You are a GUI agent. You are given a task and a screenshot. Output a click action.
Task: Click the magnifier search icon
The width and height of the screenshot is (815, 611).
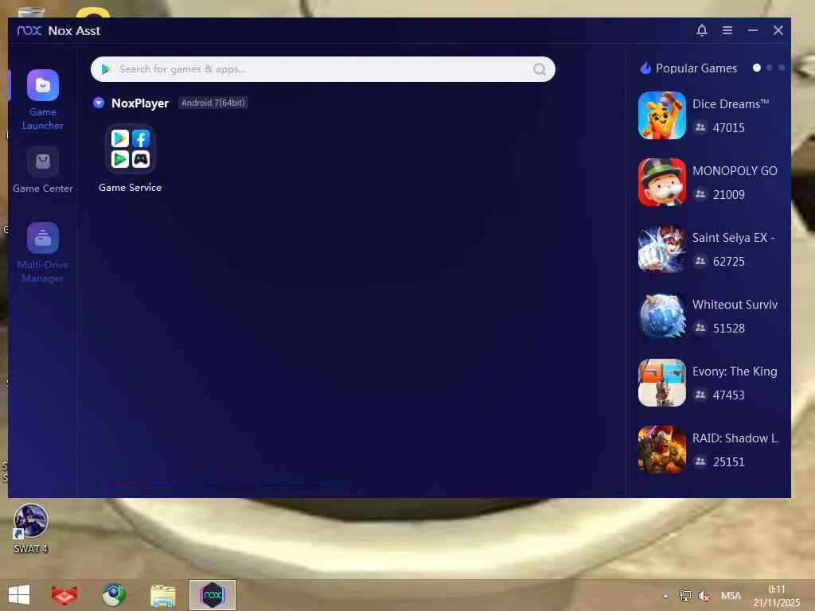tap(540, 69)
